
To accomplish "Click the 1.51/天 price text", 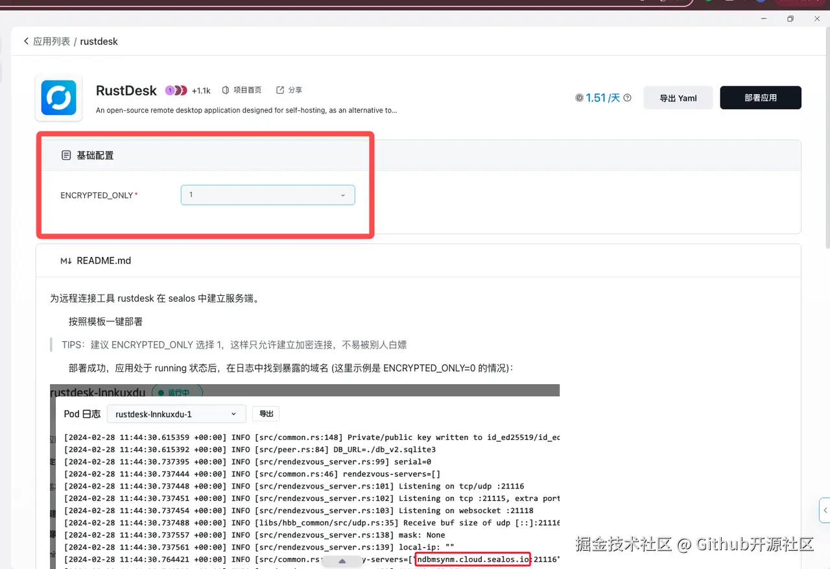I will (603, 98).
